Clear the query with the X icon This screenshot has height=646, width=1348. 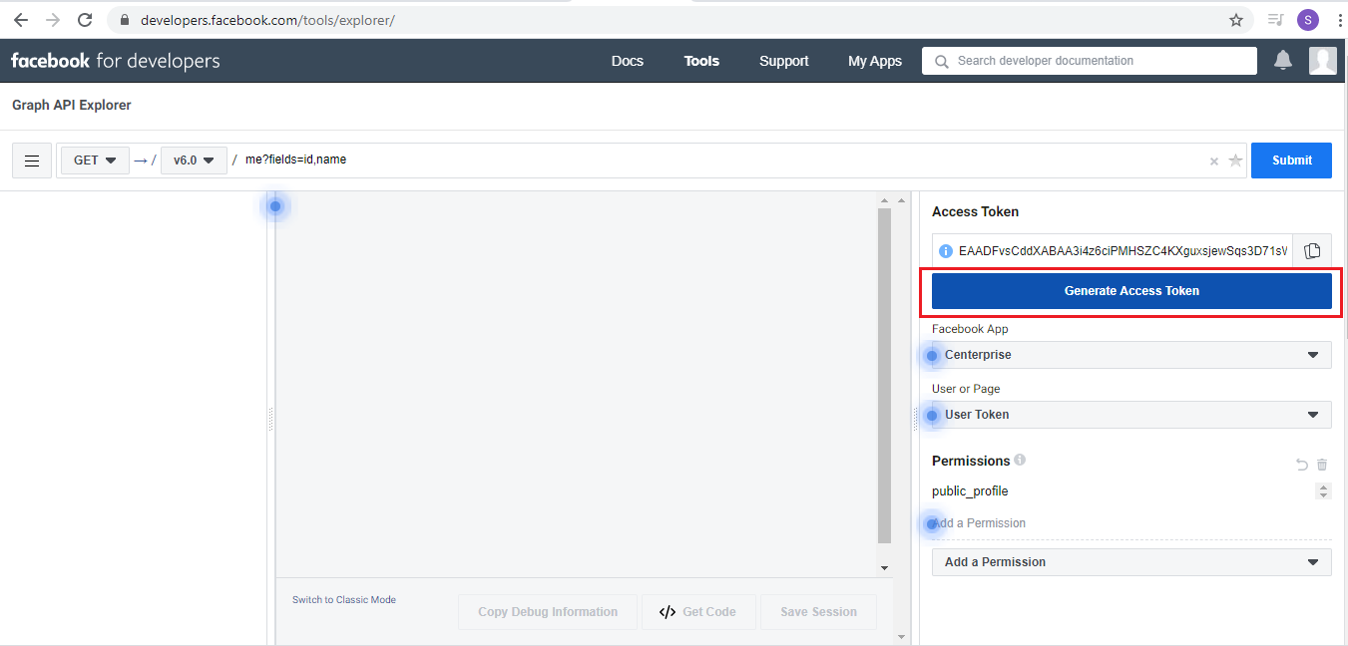1214,161
